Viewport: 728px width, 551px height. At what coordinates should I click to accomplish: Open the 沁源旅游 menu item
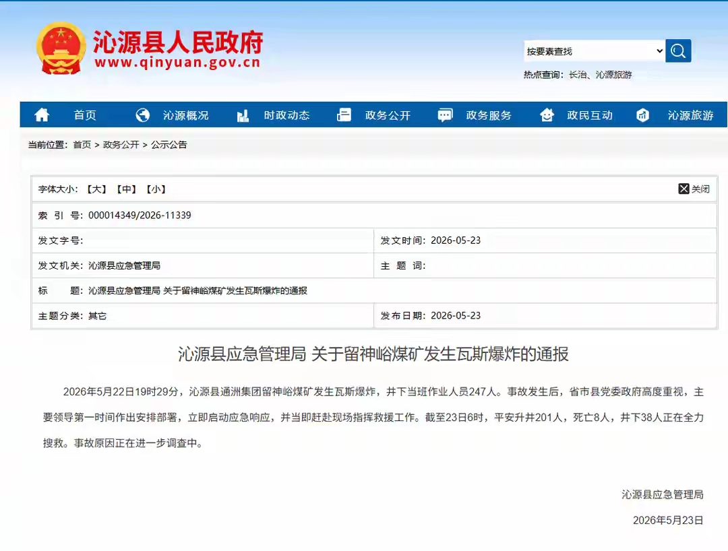(690, 115)
